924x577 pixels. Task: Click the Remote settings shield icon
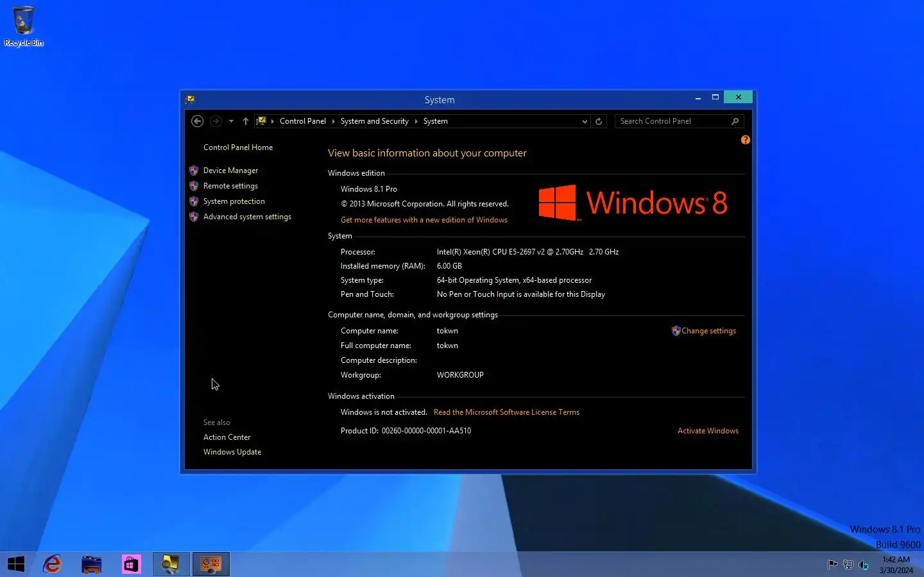[x=194, y=186]
